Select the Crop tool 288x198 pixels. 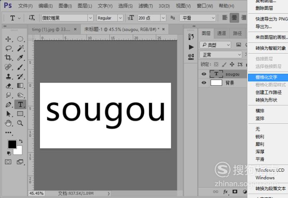point(8,58)
